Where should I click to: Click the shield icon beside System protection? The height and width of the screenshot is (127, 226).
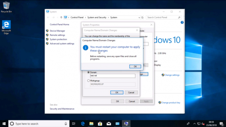[47, 39]
